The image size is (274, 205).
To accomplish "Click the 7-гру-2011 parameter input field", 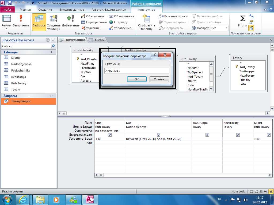I will click(x=137, y=70).
